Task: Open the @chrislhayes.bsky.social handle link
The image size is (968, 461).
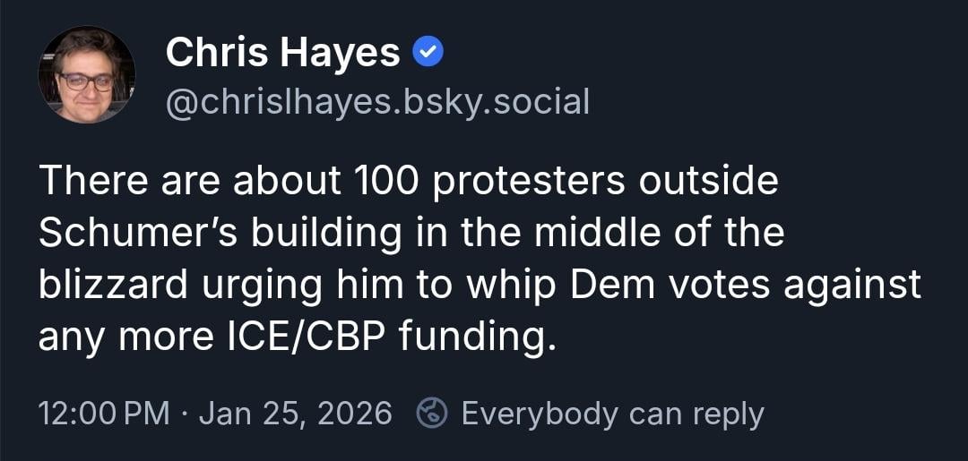Action: click(x=376, y=102)
